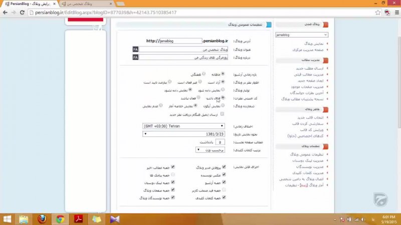Expand the jamalblog blog selector dropdown
The image size is (401, 225).
(x=302, y=35)
